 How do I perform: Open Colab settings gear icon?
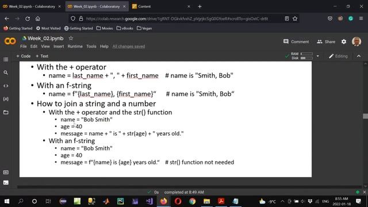[x=344, y=42]
